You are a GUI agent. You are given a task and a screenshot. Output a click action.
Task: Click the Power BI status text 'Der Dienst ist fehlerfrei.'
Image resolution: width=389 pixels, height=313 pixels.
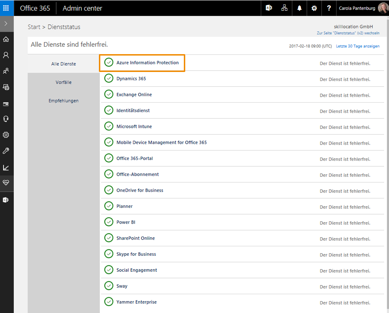coord(345,223)
